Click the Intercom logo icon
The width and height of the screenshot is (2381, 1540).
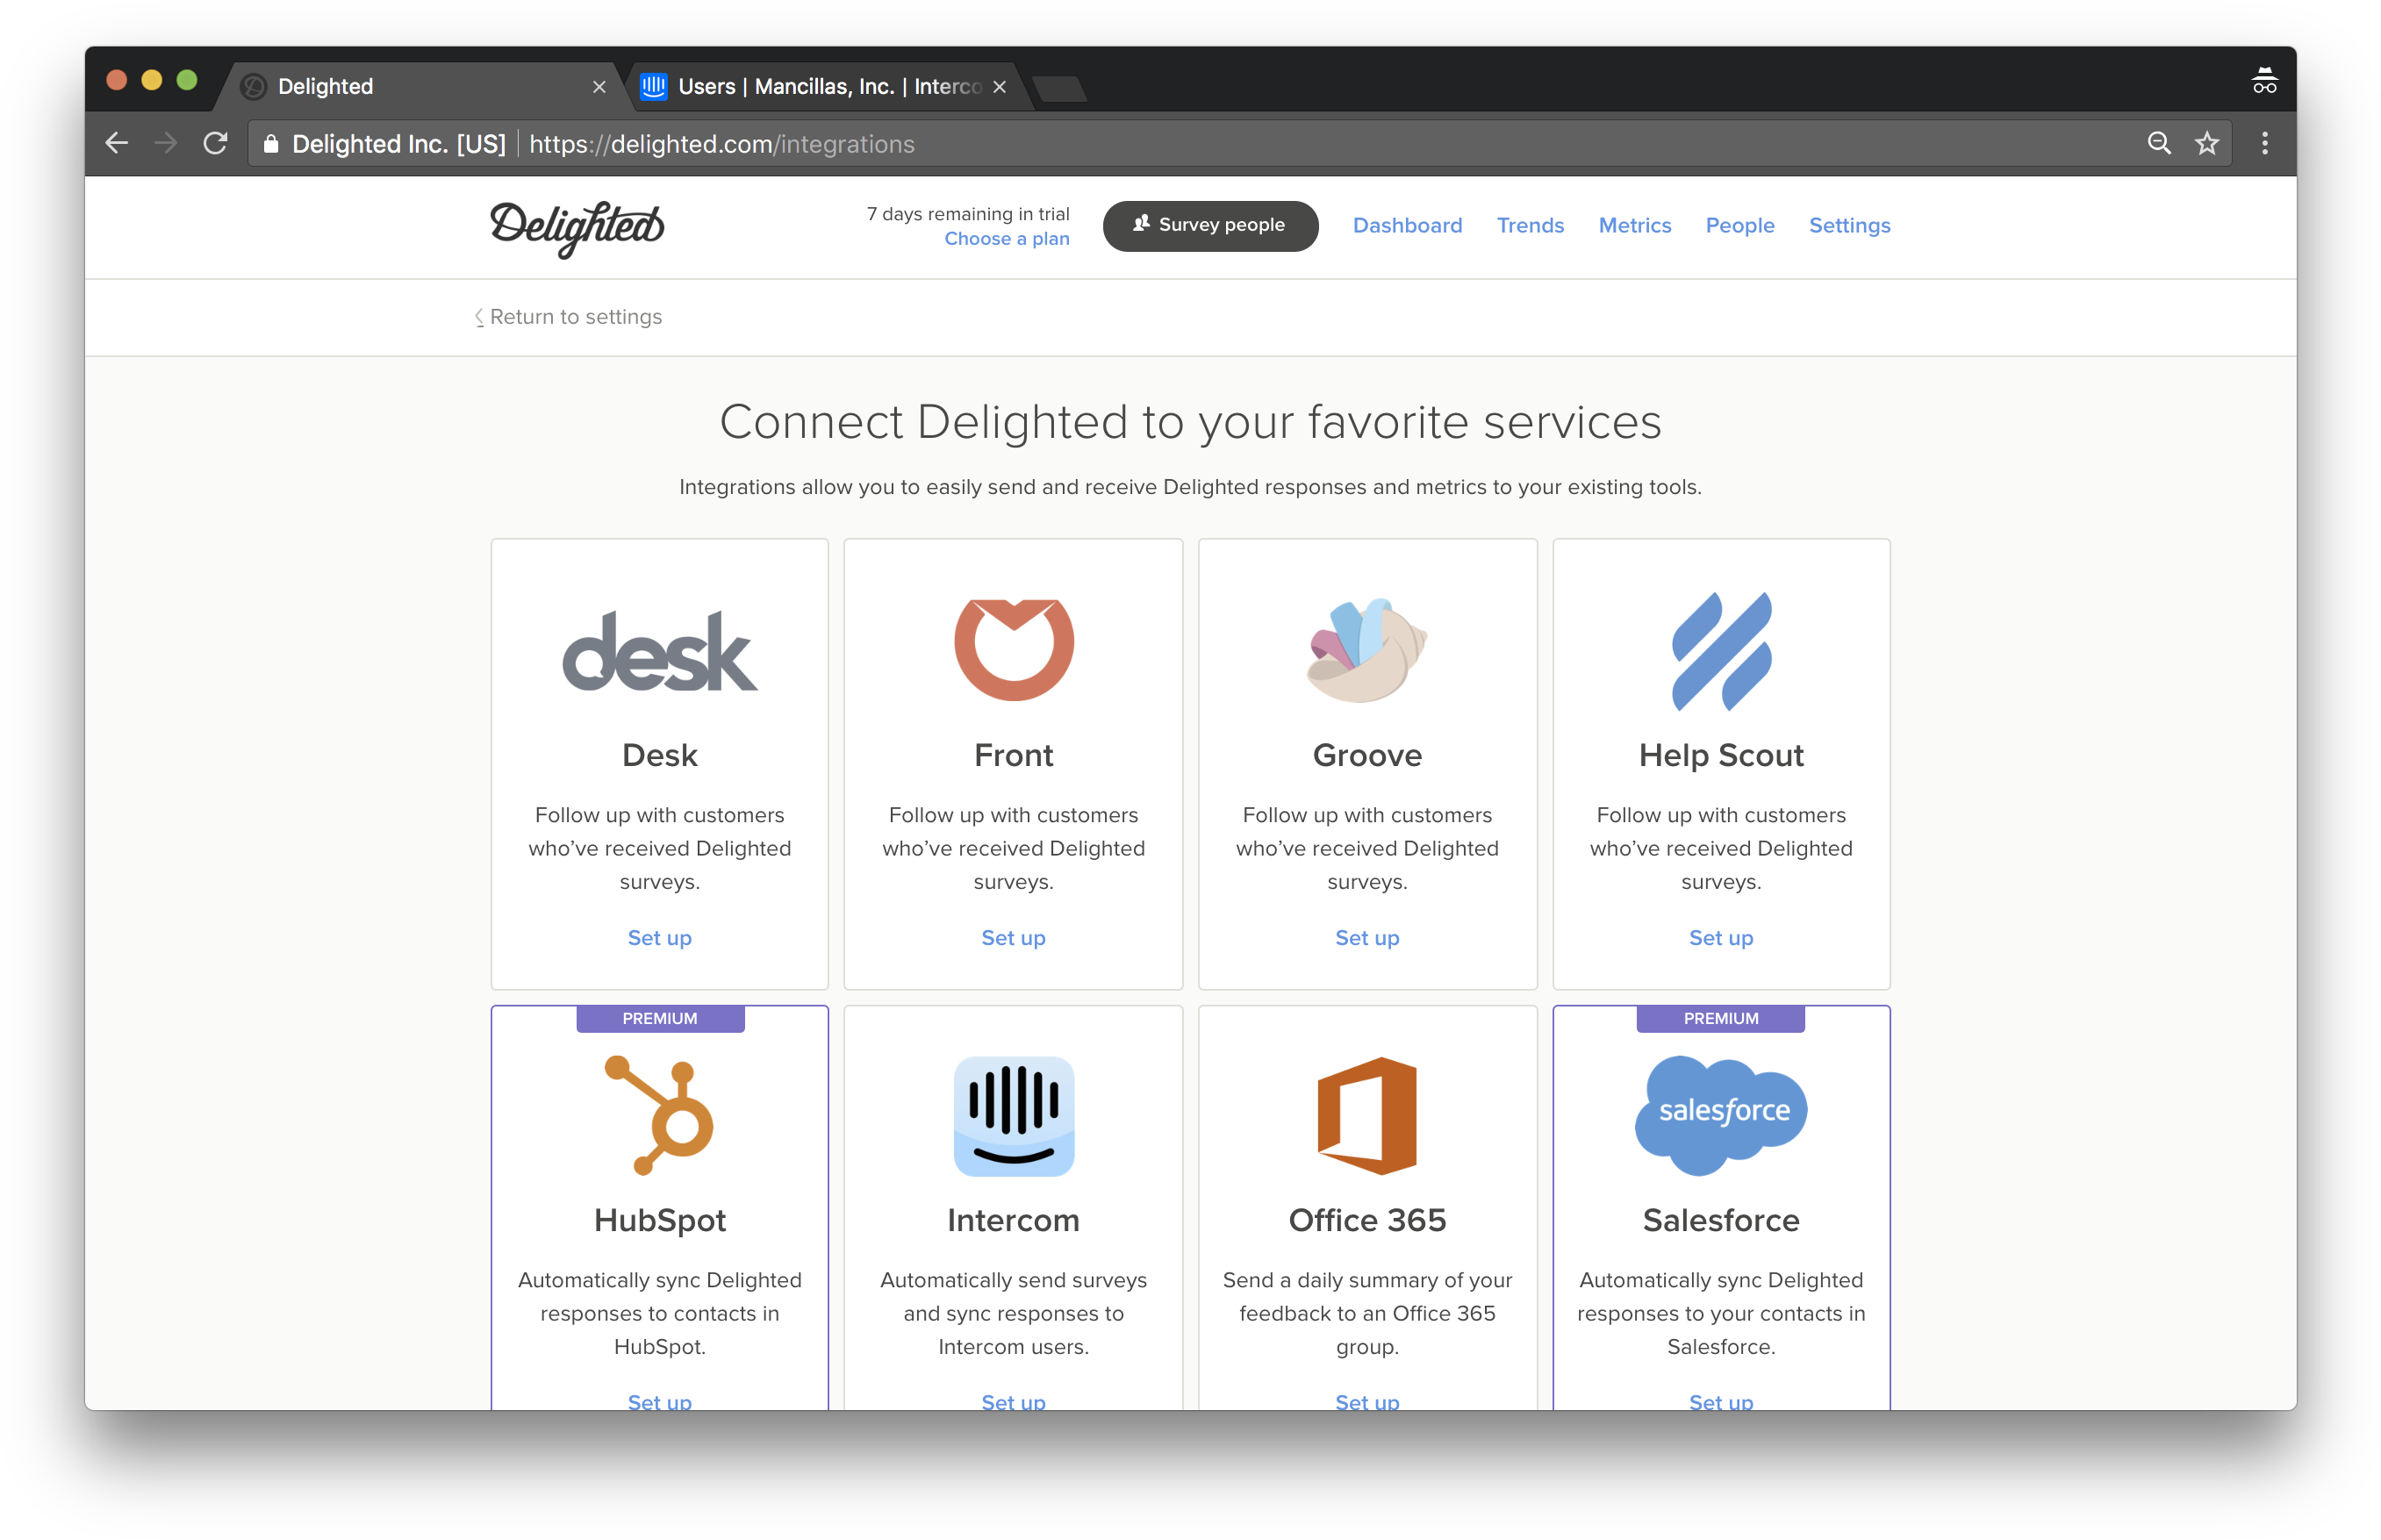[1013, 1115]
